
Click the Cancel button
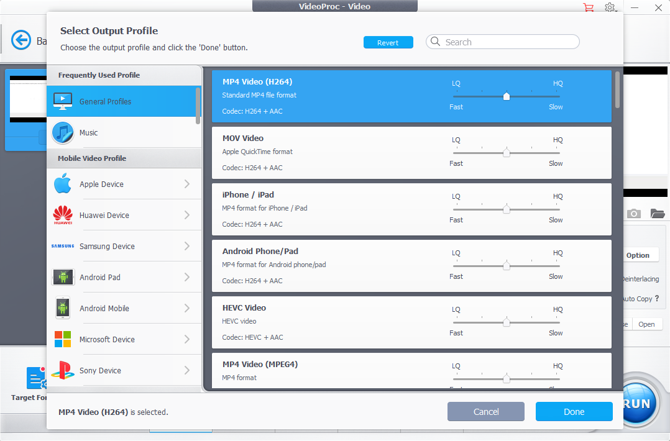[485, 412]
